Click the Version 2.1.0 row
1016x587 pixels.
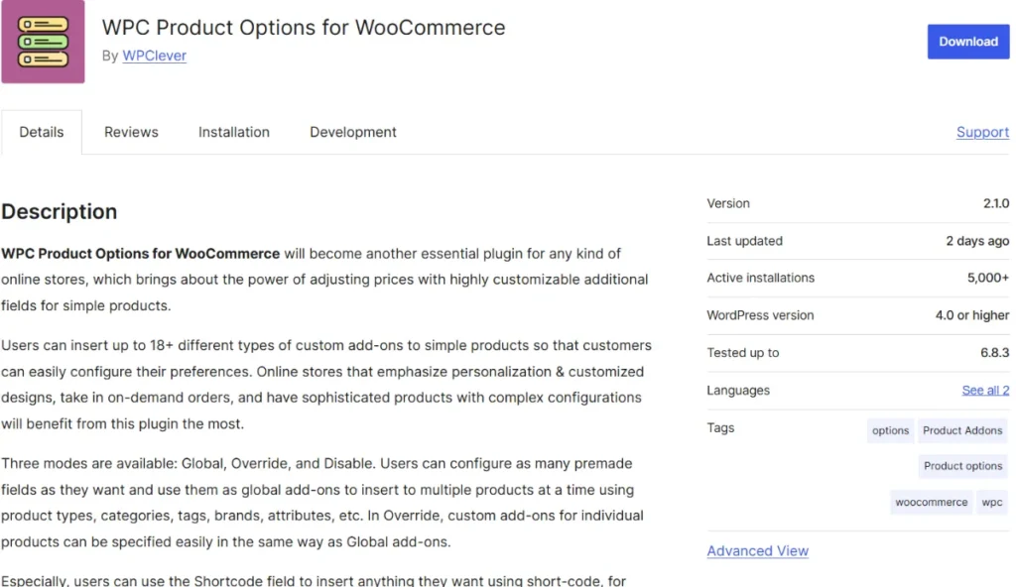tap(857, 203)
